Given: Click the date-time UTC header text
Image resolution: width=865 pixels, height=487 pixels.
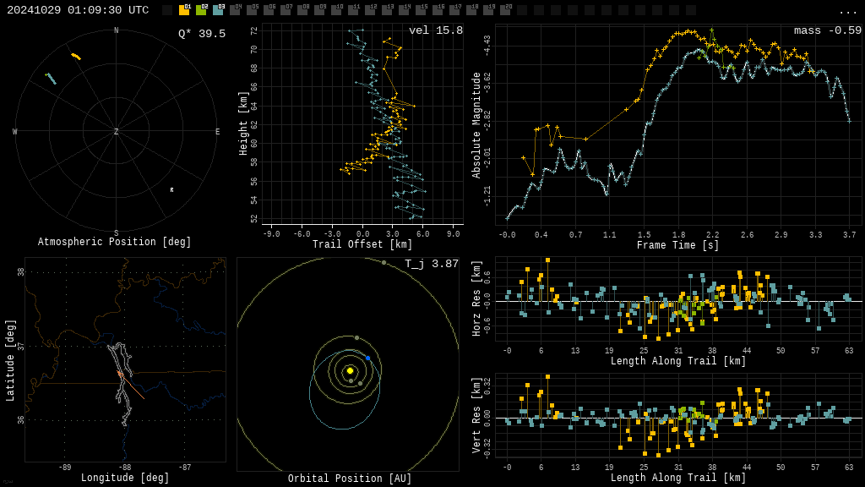Looking at the screenshot, I should 78,10.
